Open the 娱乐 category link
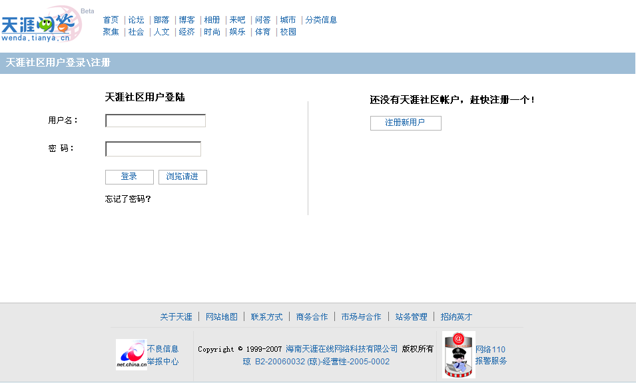 click(237, 32)
